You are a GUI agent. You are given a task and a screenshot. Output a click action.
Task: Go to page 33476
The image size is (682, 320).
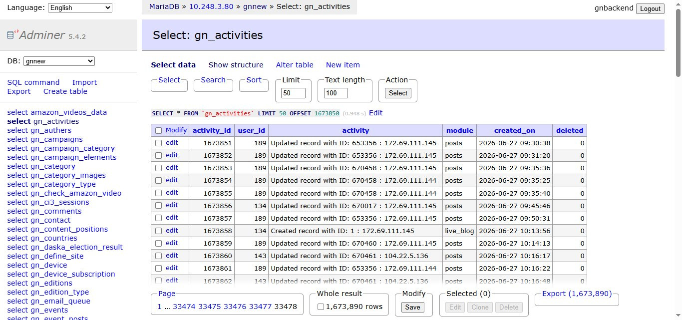point(235,307)
